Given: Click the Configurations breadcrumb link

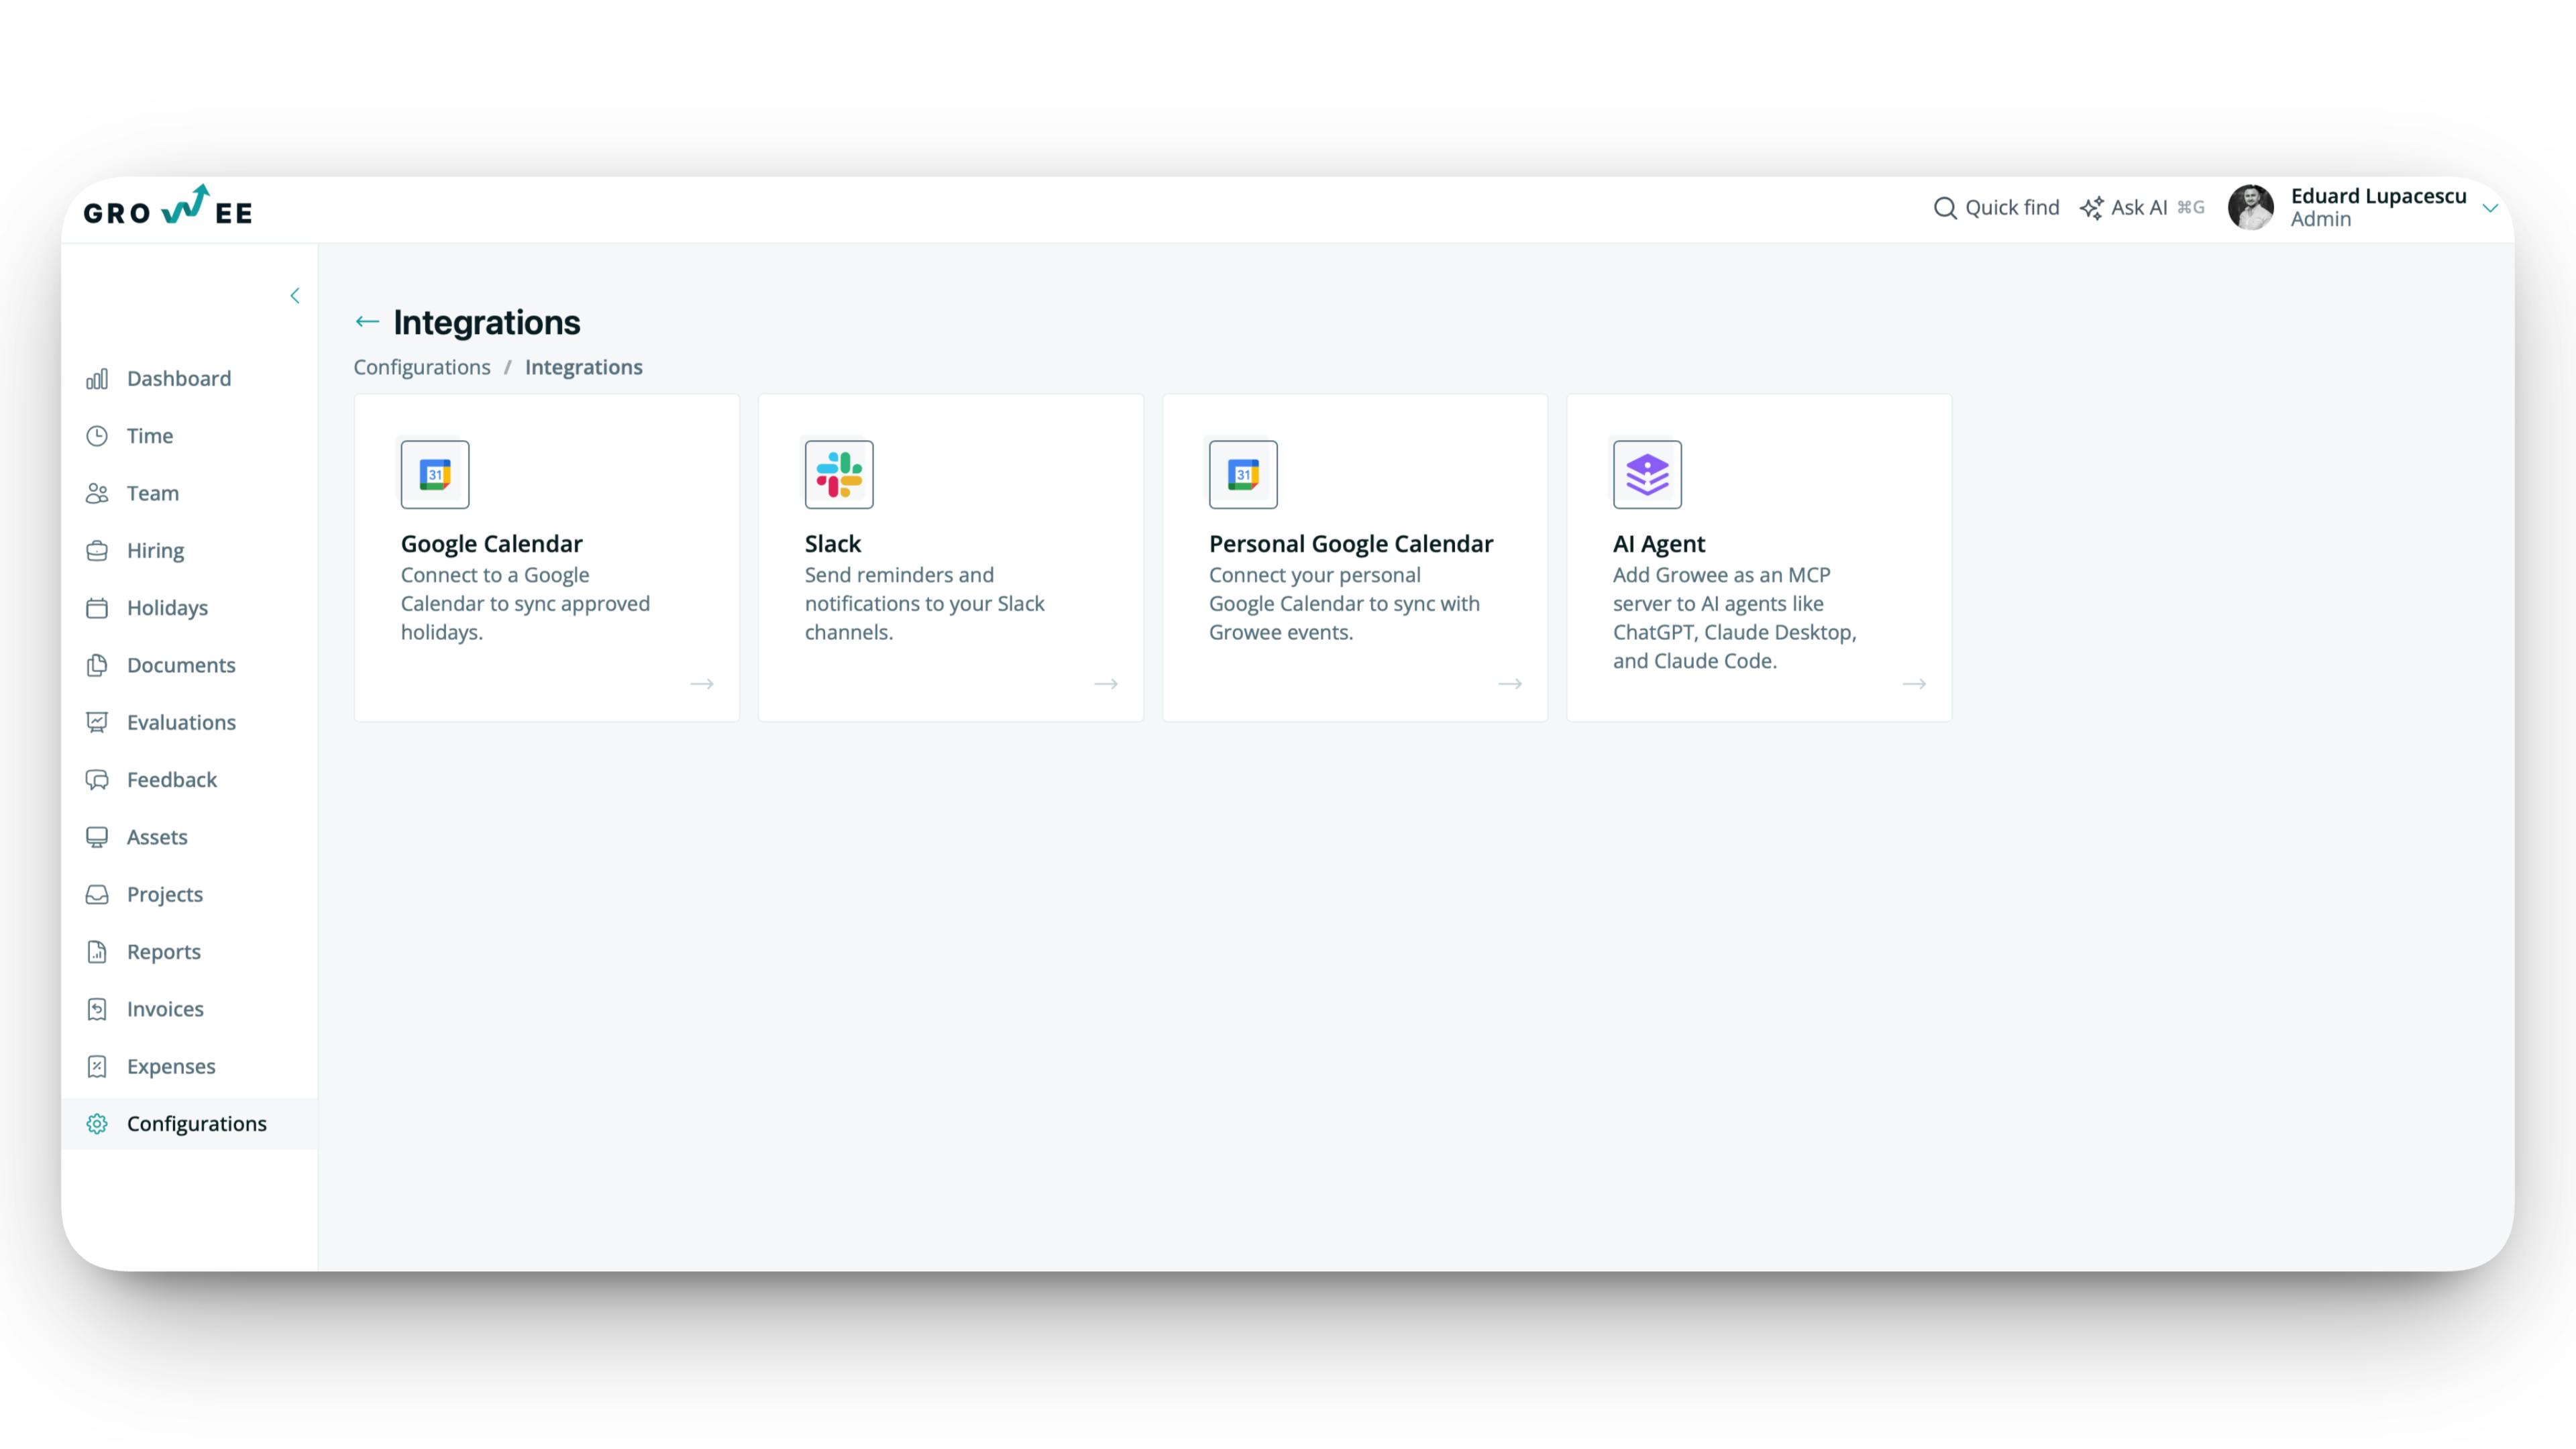Looking at the screenshot, I should pyautogui.click(x=422, y=367).
